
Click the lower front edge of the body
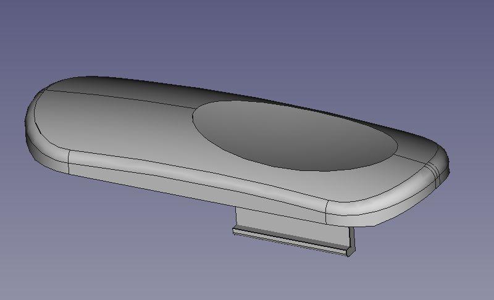(x=185, y=197)
